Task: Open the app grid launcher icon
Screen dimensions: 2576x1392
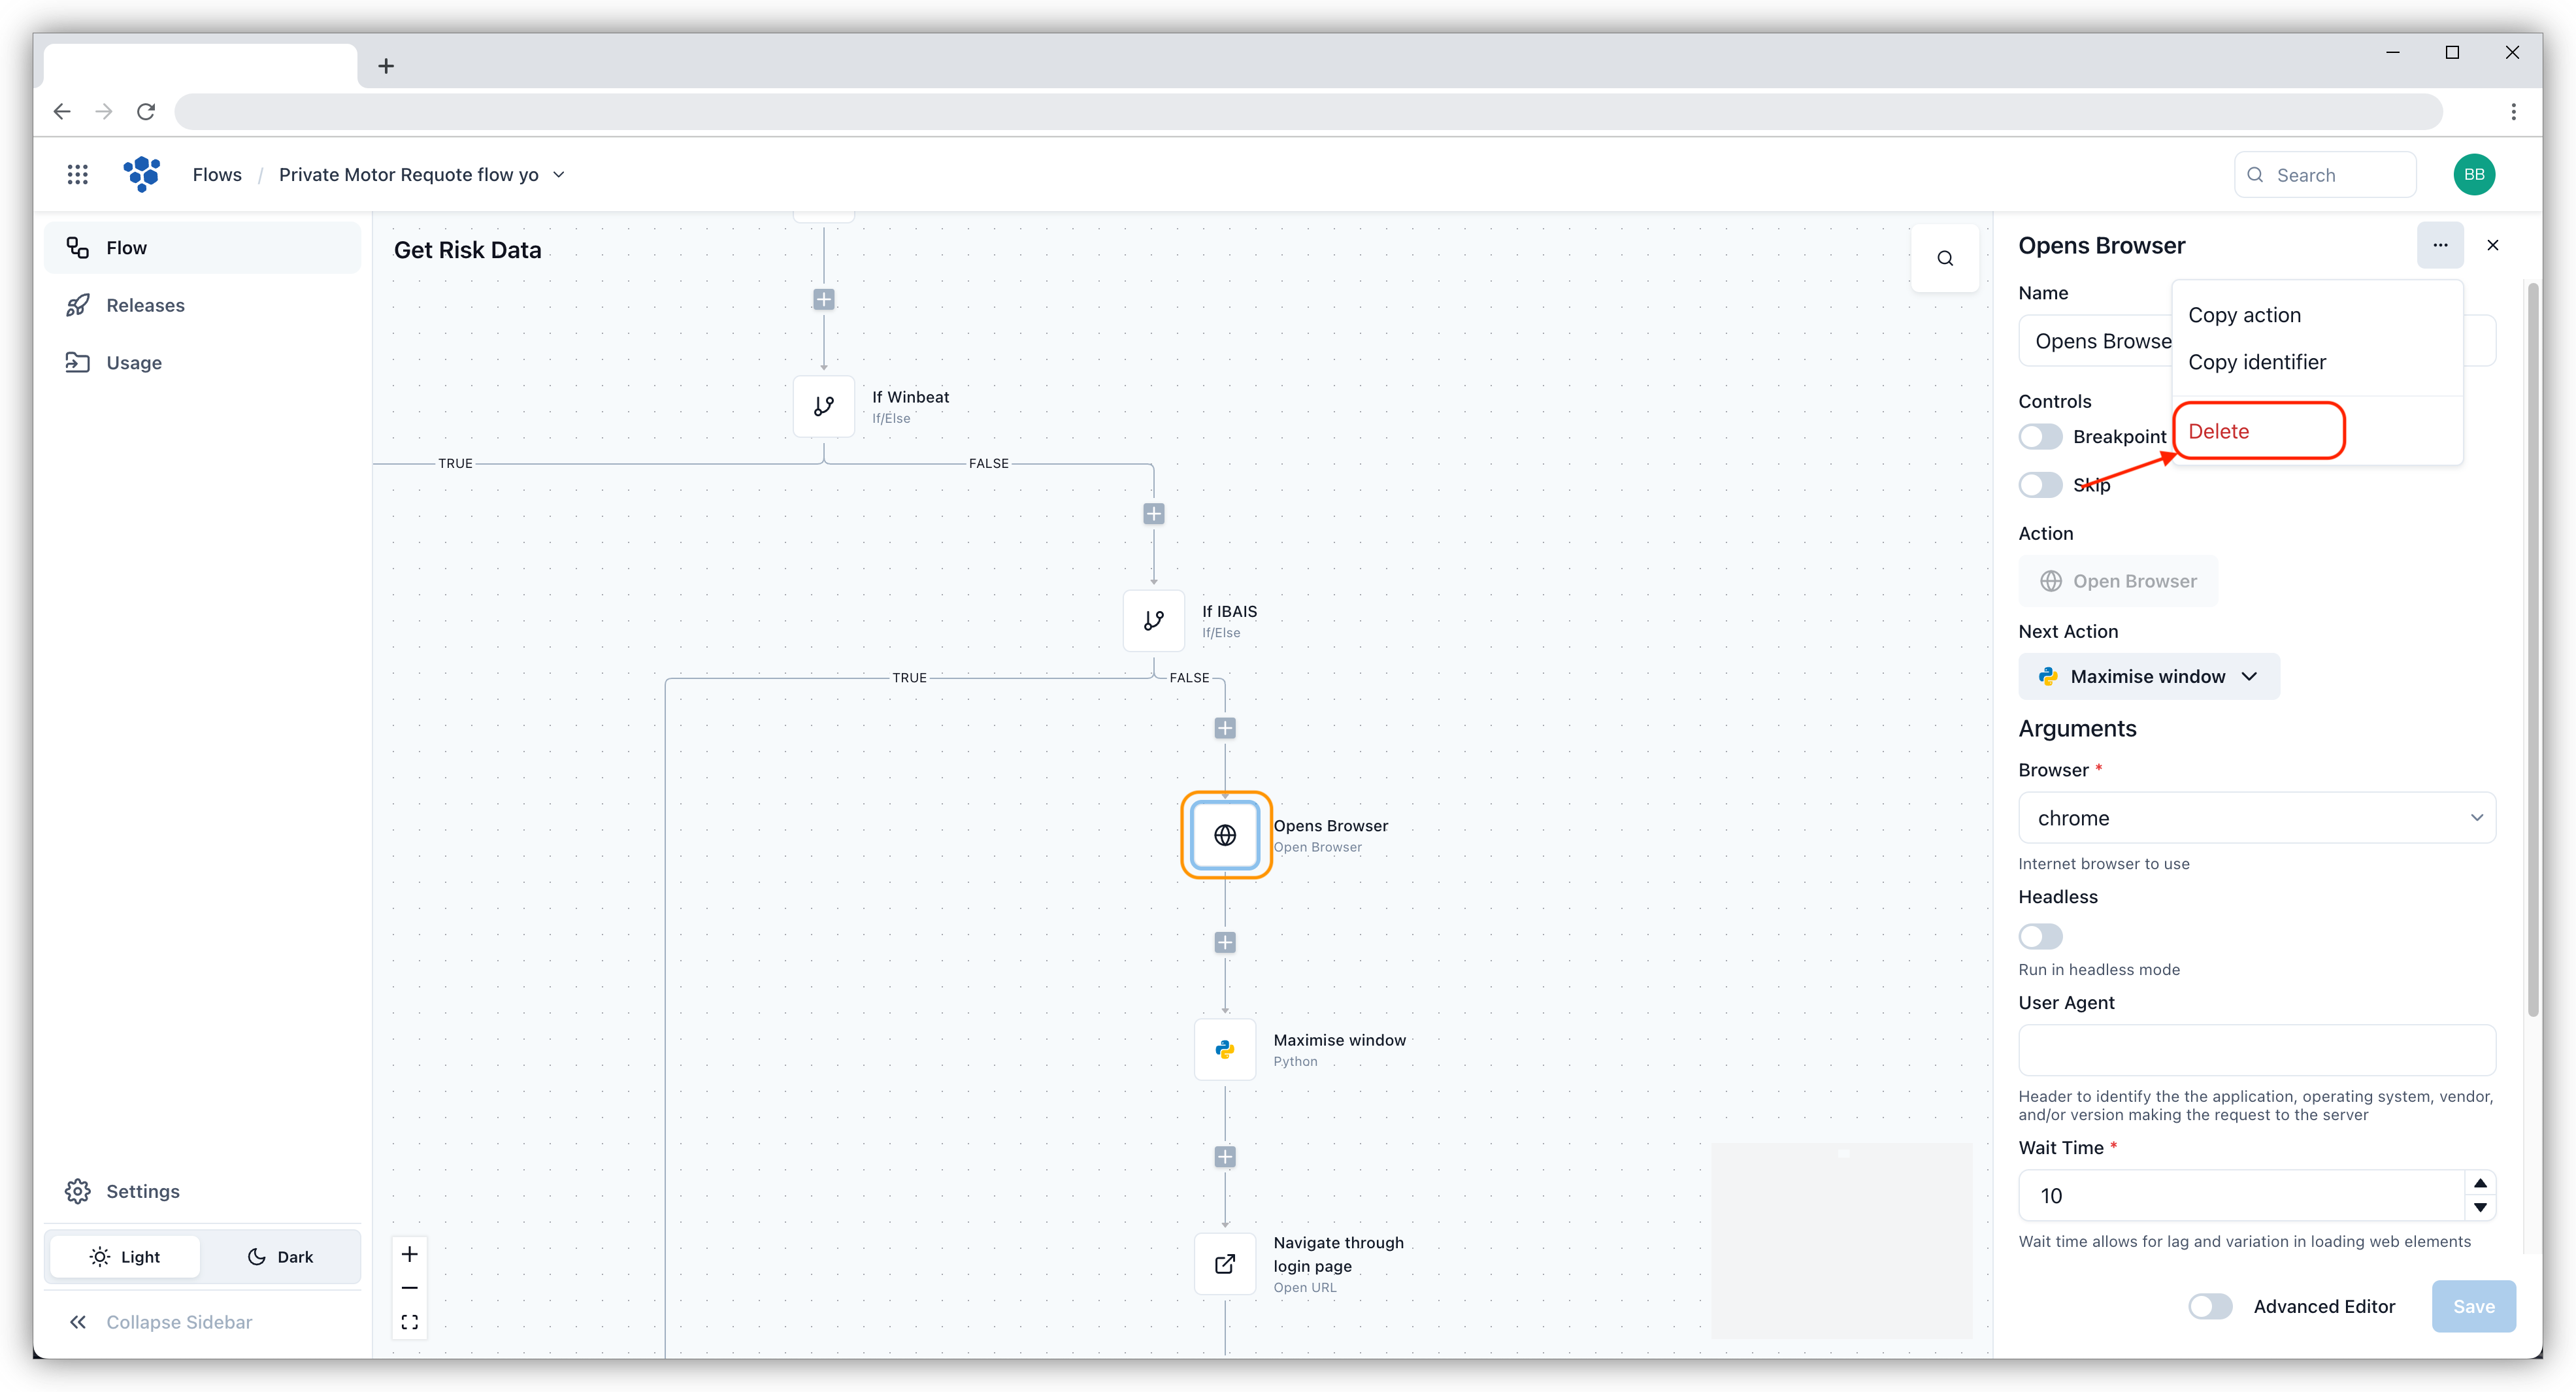Action: [x=78, y=175]
